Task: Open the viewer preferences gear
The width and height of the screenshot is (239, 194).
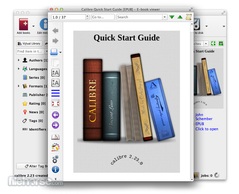Action: tap(55, 159)
